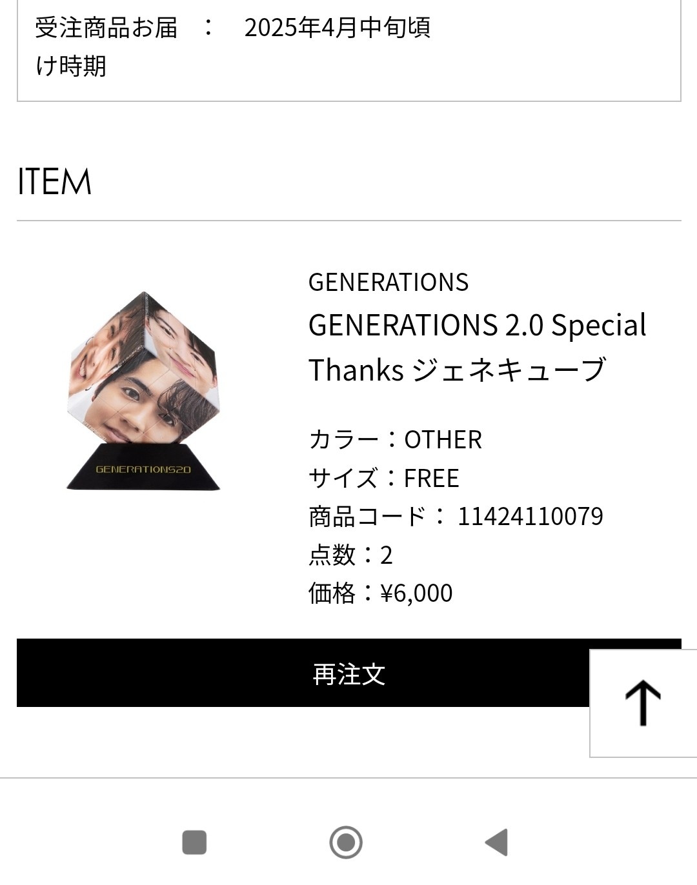Open the GENERATIONS 2.0 Special Thanks product title

click(478, 347)
